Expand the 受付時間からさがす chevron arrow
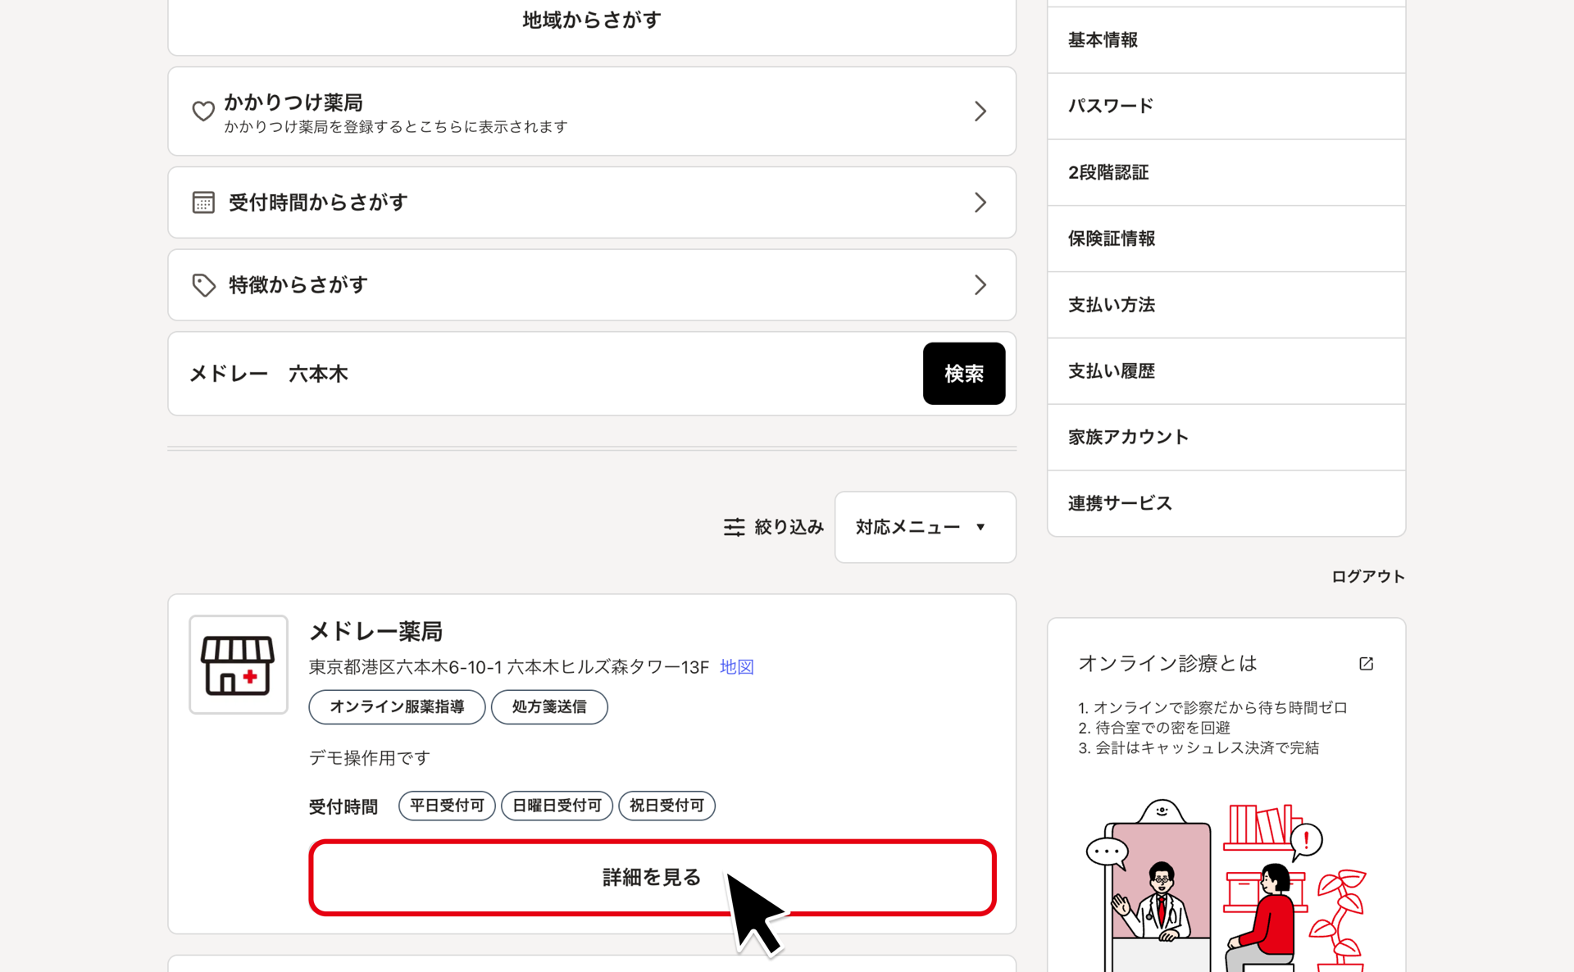Screen dimensions: 1574x972 point(980,202)
